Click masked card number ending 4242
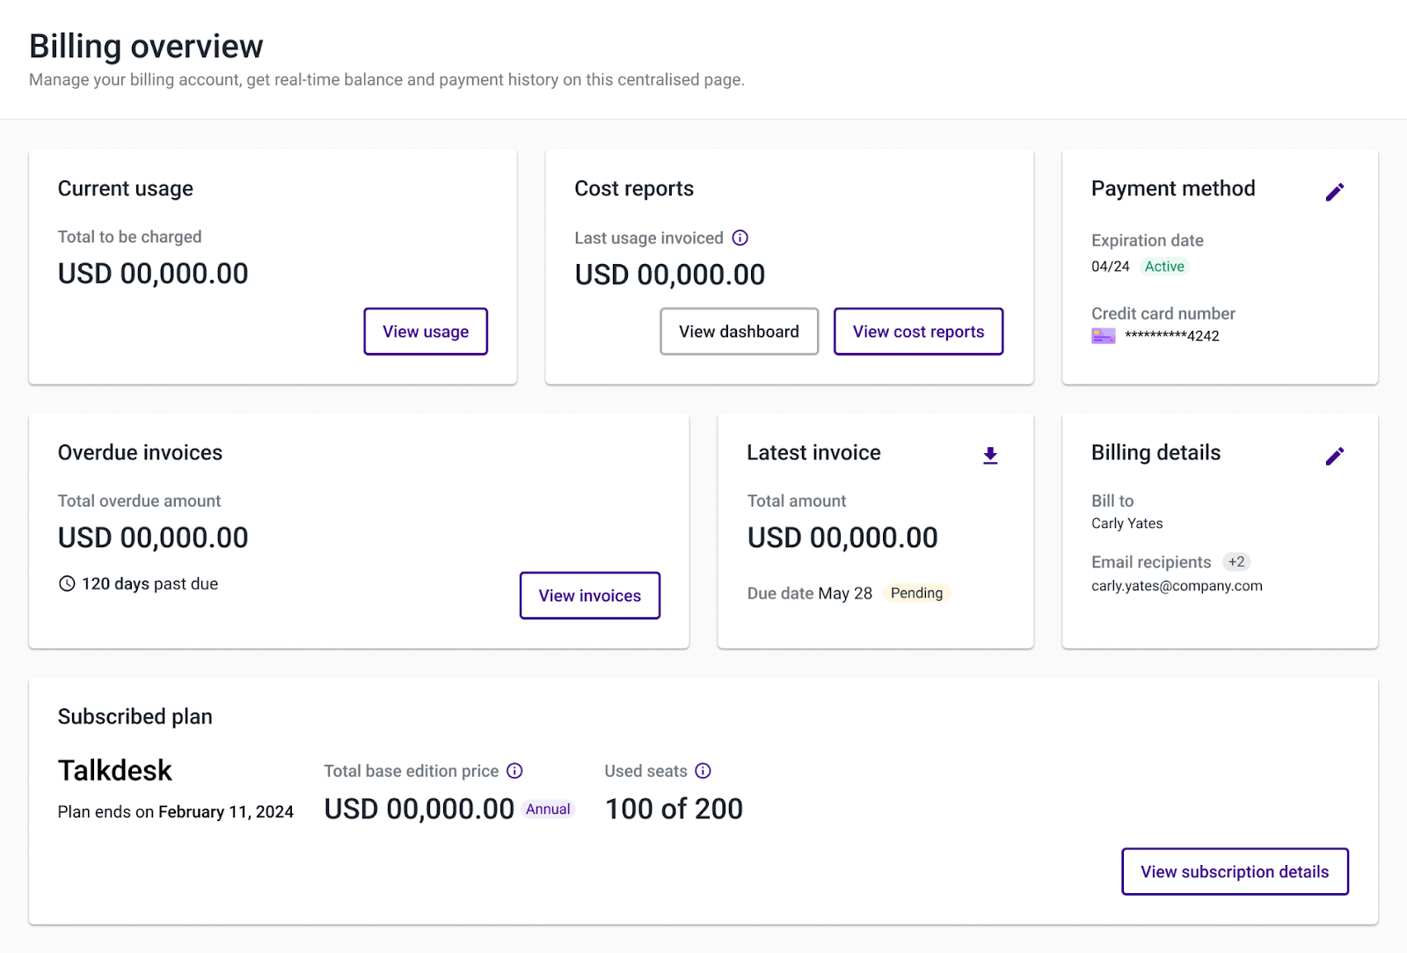This screenshot has height=953, width=1407. tap(1172, 335)
